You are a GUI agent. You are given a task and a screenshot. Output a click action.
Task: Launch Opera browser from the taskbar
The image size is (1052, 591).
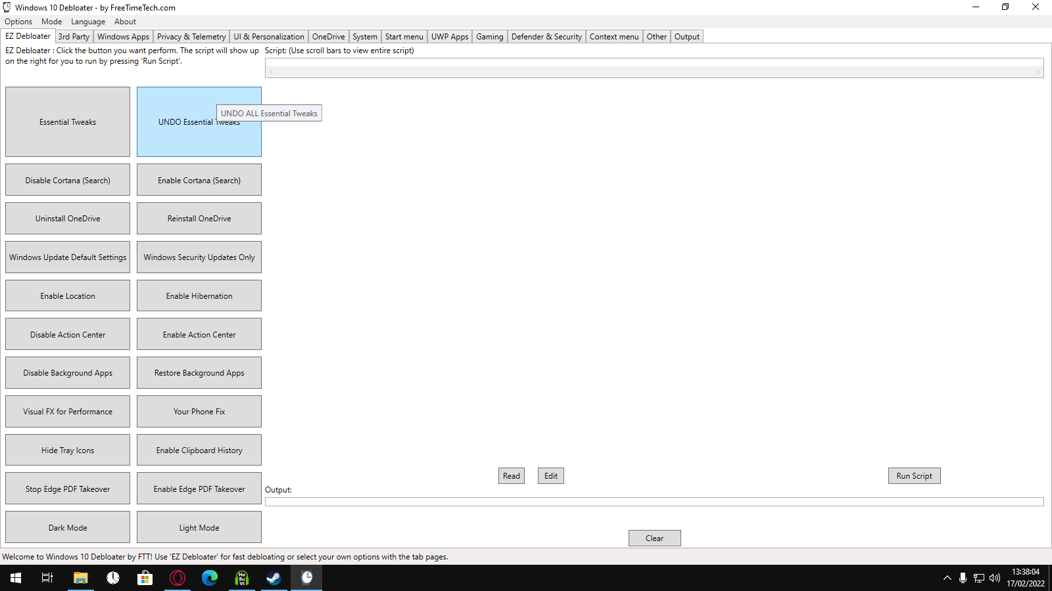(178, 578)
